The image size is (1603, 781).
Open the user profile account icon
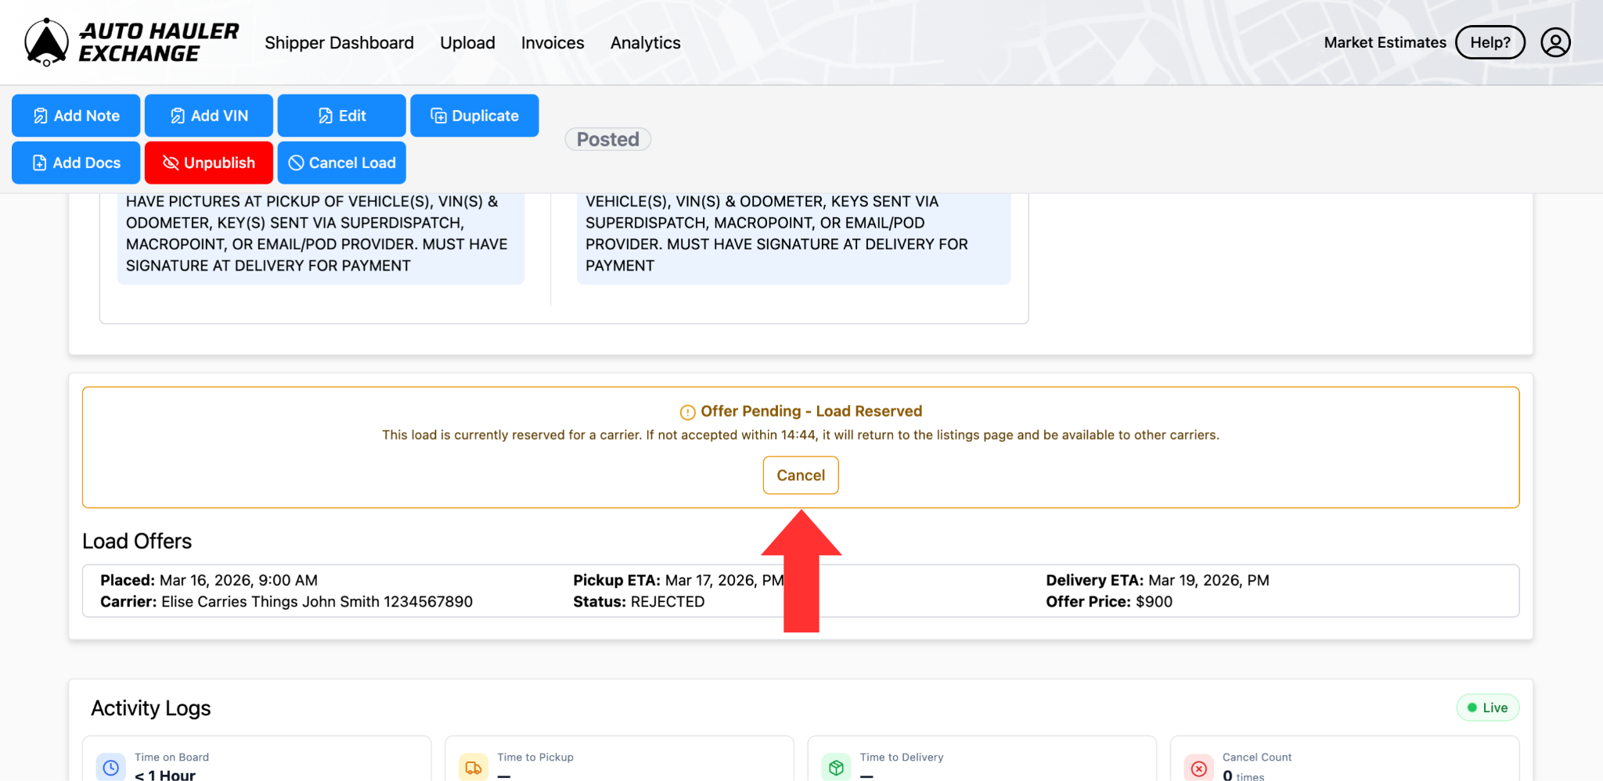click(1554, 42)
